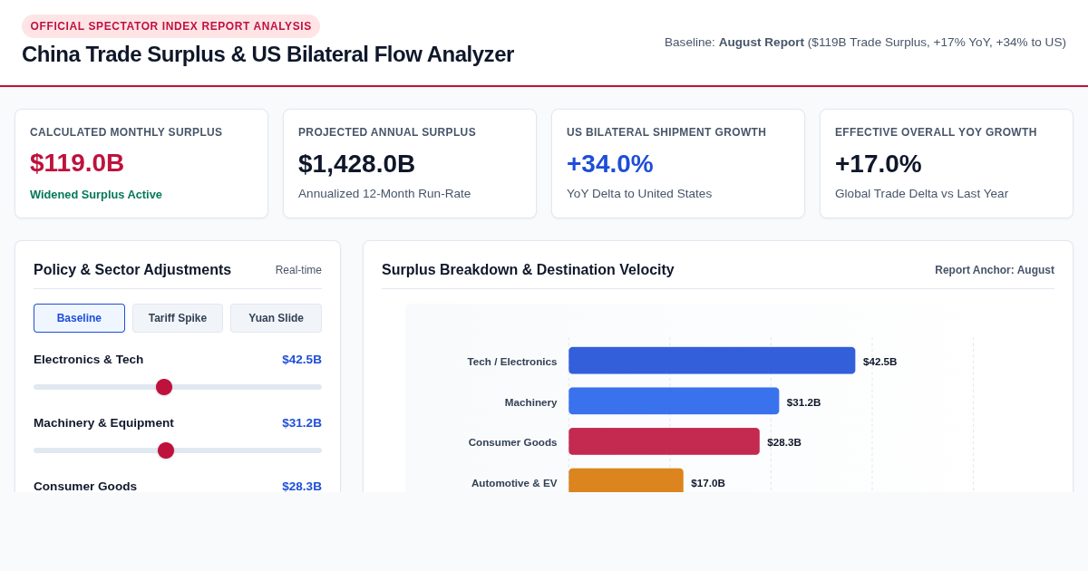
Task: Click the Annualized 12-Month Run-Rate caption
Action: [384, 194]
